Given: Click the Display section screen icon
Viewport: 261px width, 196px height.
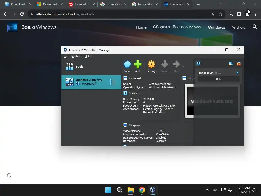Looking at the screenshot, I should (x=125, y=125).
